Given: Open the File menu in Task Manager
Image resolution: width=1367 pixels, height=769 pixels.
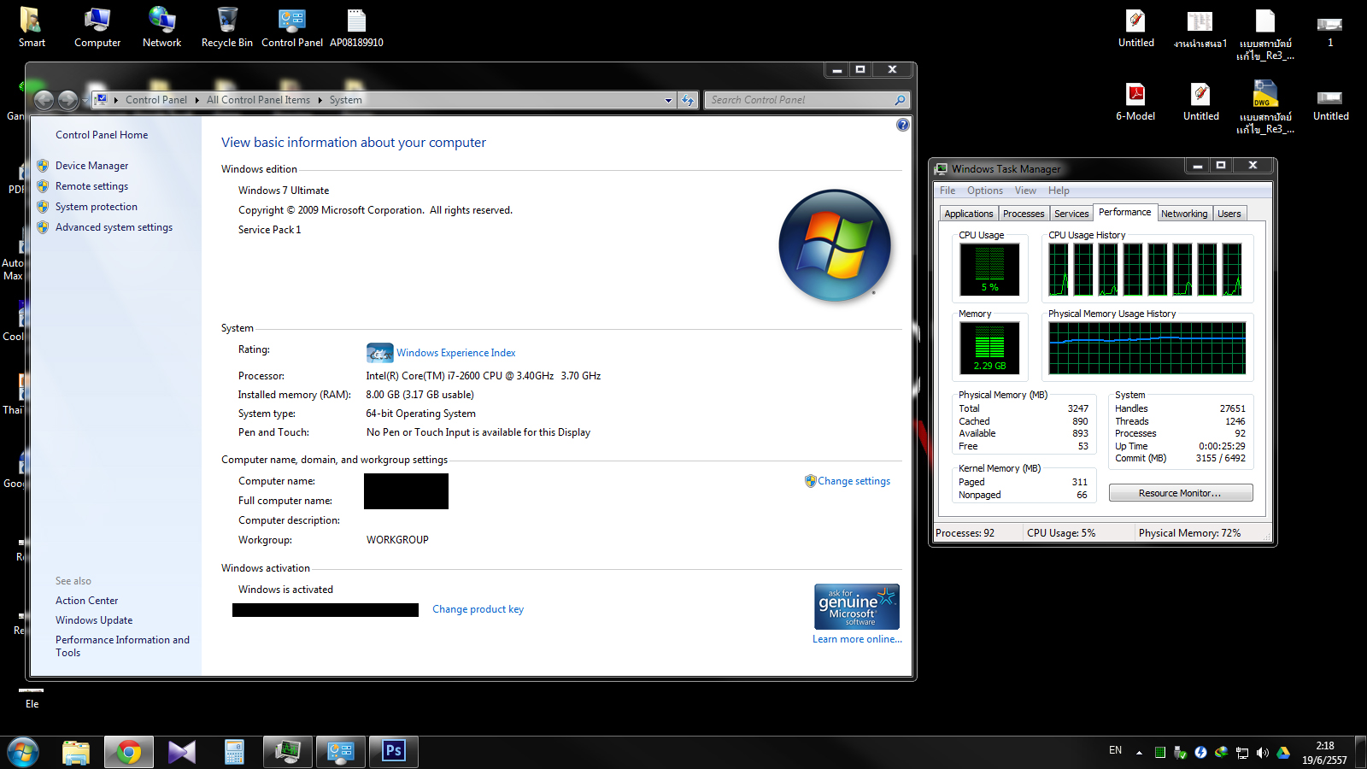Looking at the screenshot, I should point(948,191).
